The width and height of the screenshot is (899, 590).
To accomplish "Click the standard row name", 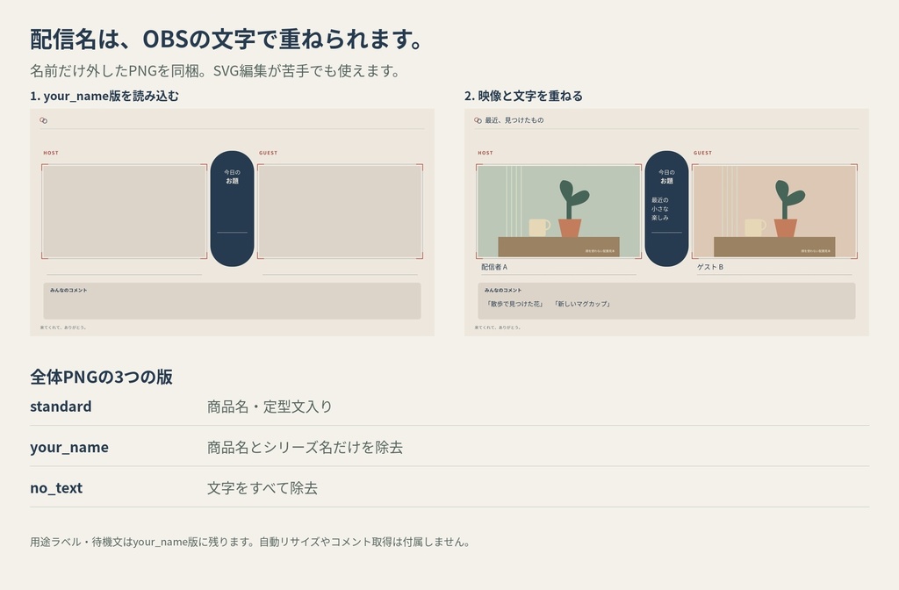I will (x=61, y=407).
